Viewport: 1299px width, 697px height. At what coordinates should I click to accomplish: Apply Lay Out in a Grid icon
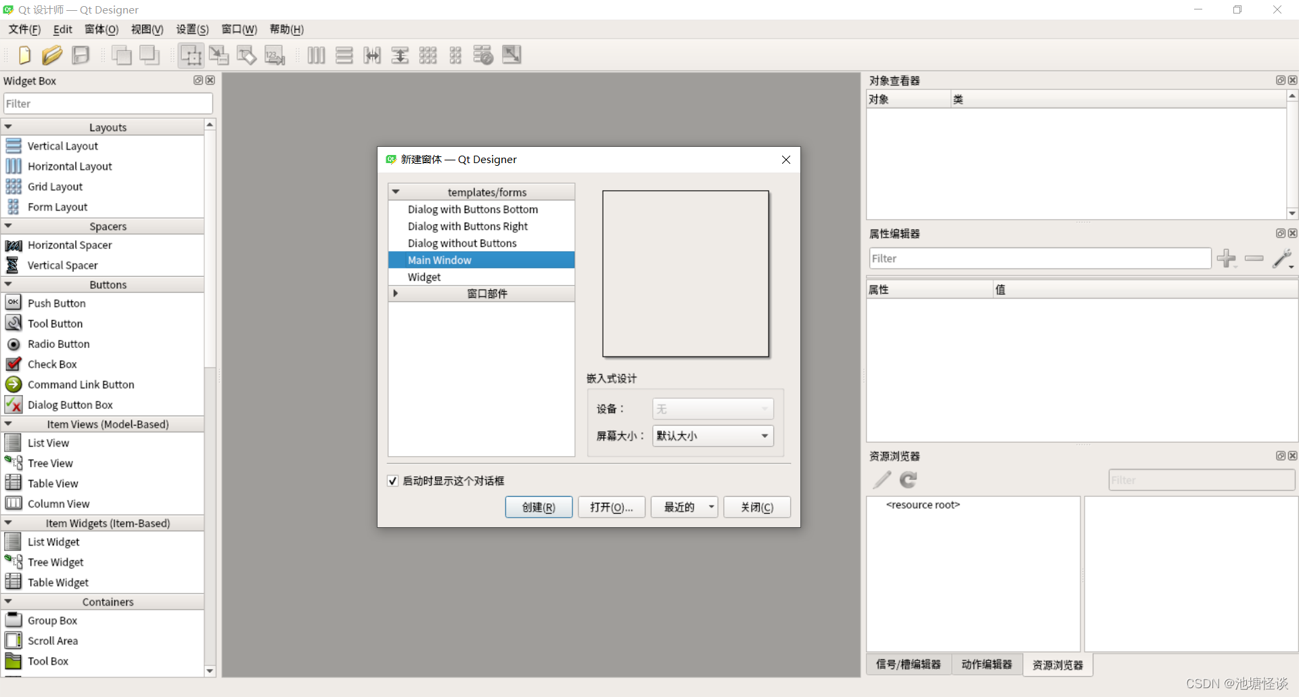click(x=428, y=55)
